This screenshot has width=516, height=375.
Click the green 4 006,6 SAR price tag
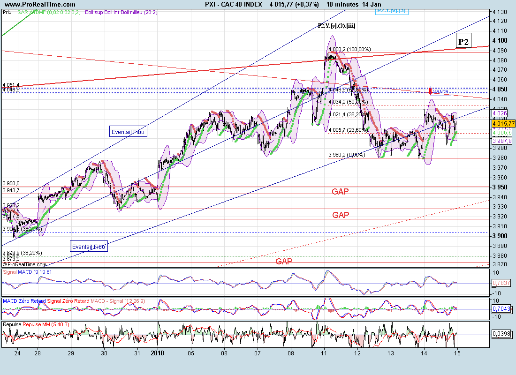point(502,133)
